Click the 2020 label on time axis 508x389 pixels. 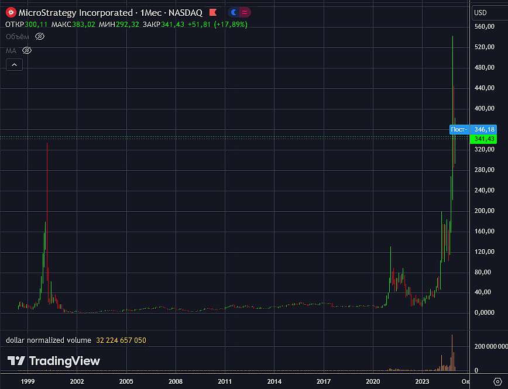373,381
